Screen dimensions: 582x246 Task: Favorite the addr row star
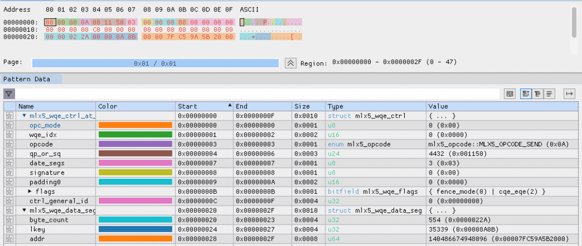[9, 239]
